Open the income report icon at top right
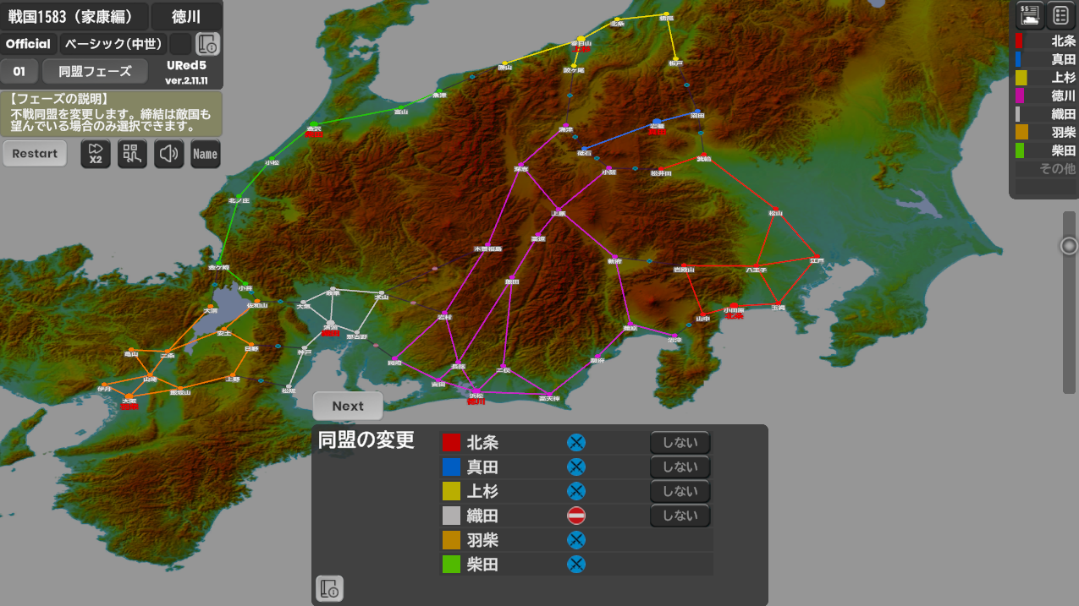Screen dimensions: 1079x606 click(x=1030, y=15)
